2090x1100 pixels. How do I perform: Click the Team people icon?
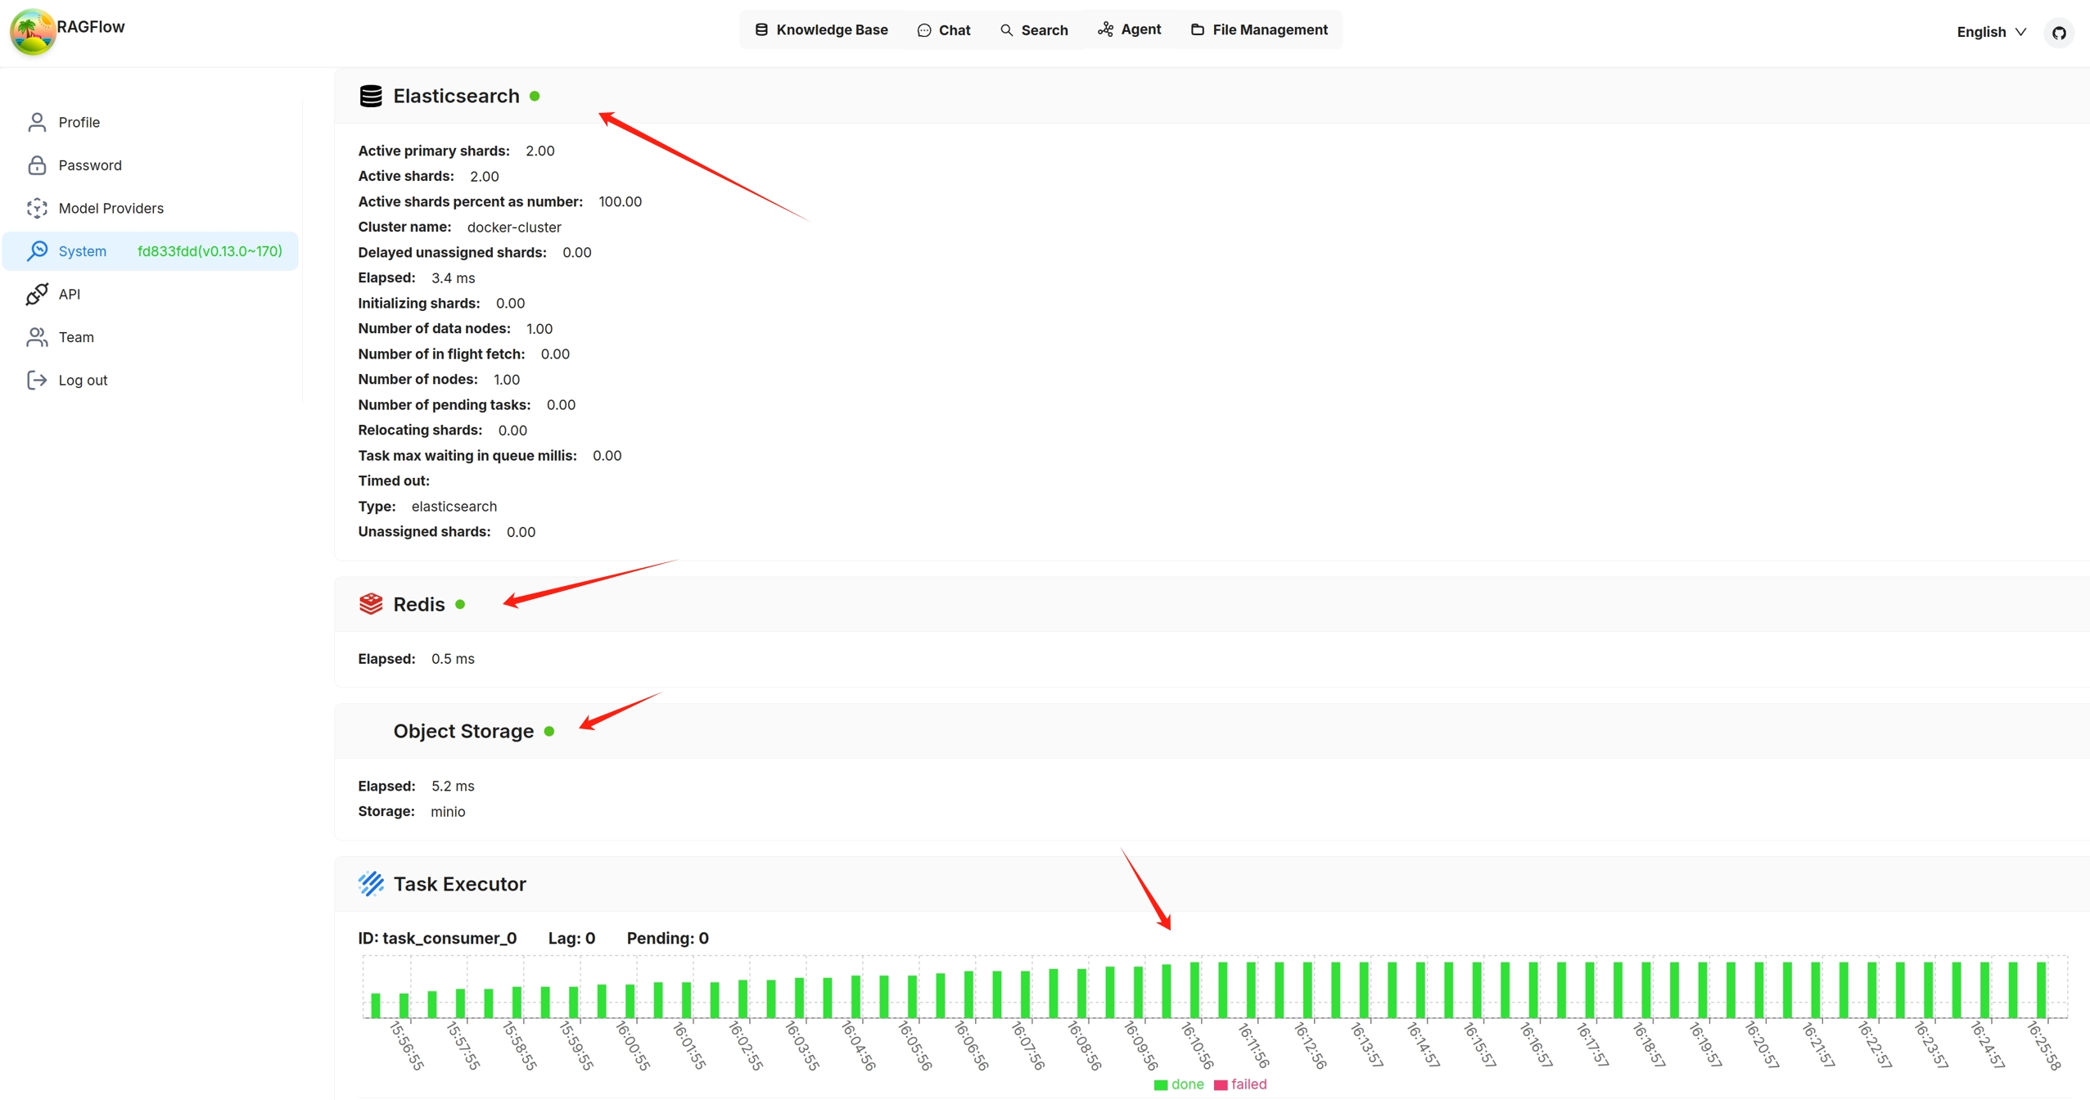[x=37, y=337]
